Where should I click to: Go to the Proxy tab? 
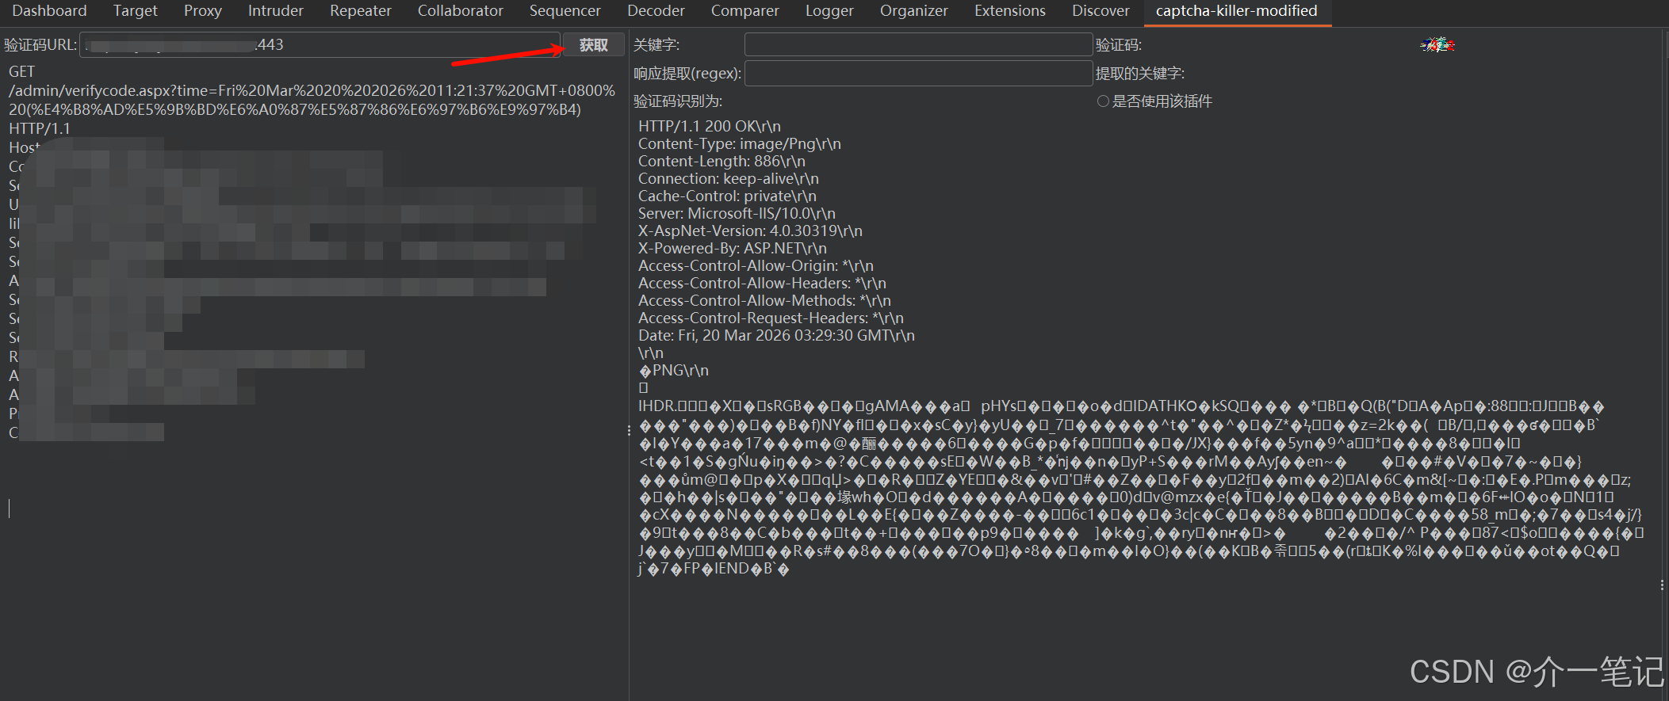point(203,11)
